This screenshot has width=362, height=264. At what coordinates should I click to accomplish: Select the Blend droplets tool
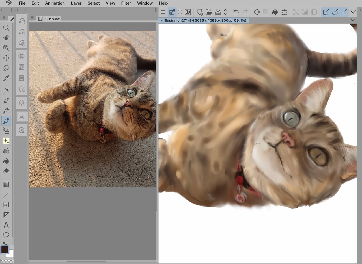tap(6, 151)
